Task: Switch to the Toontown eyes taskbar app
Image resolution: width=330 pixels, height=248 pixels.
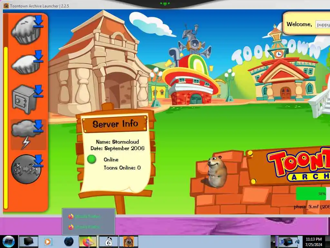Action: [109, 242]
